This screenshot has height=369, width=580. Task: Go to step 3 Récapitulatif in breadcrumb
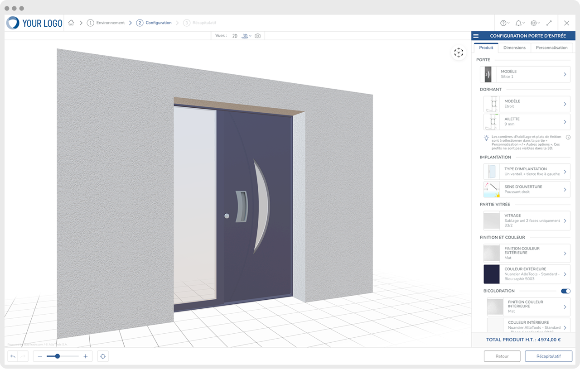point(200,23)
